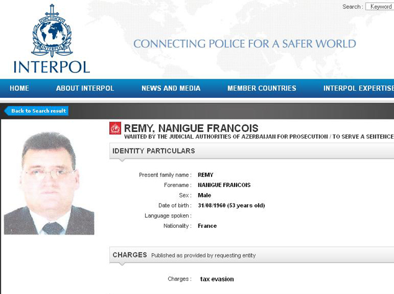This screenshot has width=394, height=294.
Task: Select the heading REMY, NANIGUE FRANCOIS
Action: pyautogui.click(x=191, y=128)
